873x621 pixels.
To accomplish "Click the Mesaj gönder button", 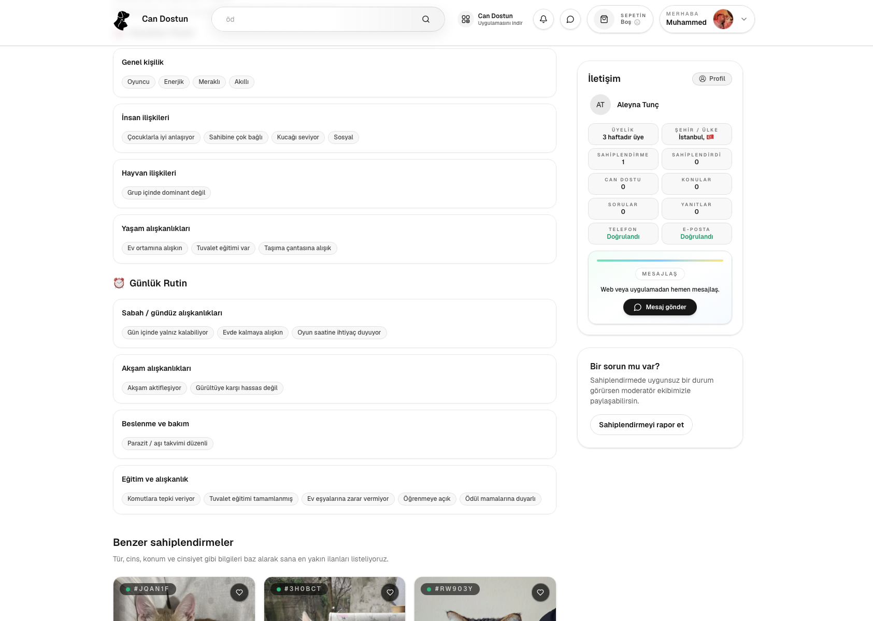I will (660, 307).
